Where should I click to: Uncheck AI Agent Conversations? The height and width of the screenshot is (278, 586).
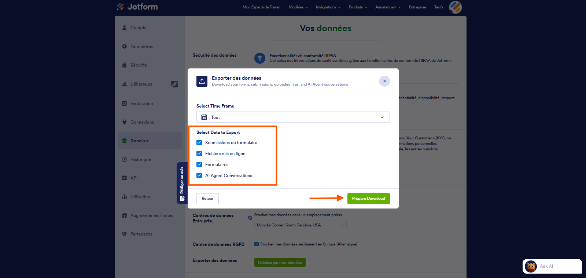coord(199,175)
